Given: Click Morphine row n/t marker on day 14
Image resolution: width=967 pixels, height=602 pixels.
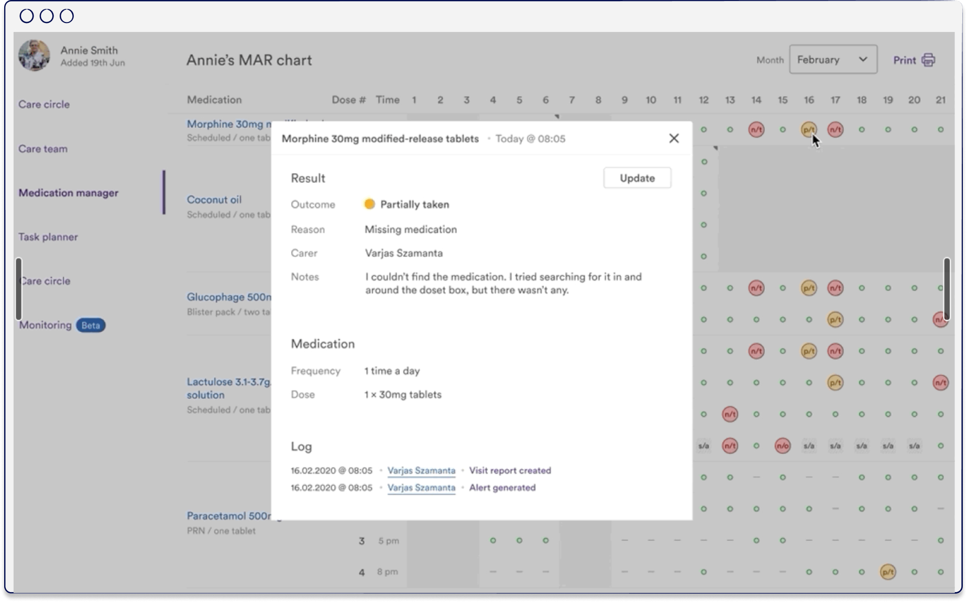Looking at the screenshot, I should click(756, 129).
